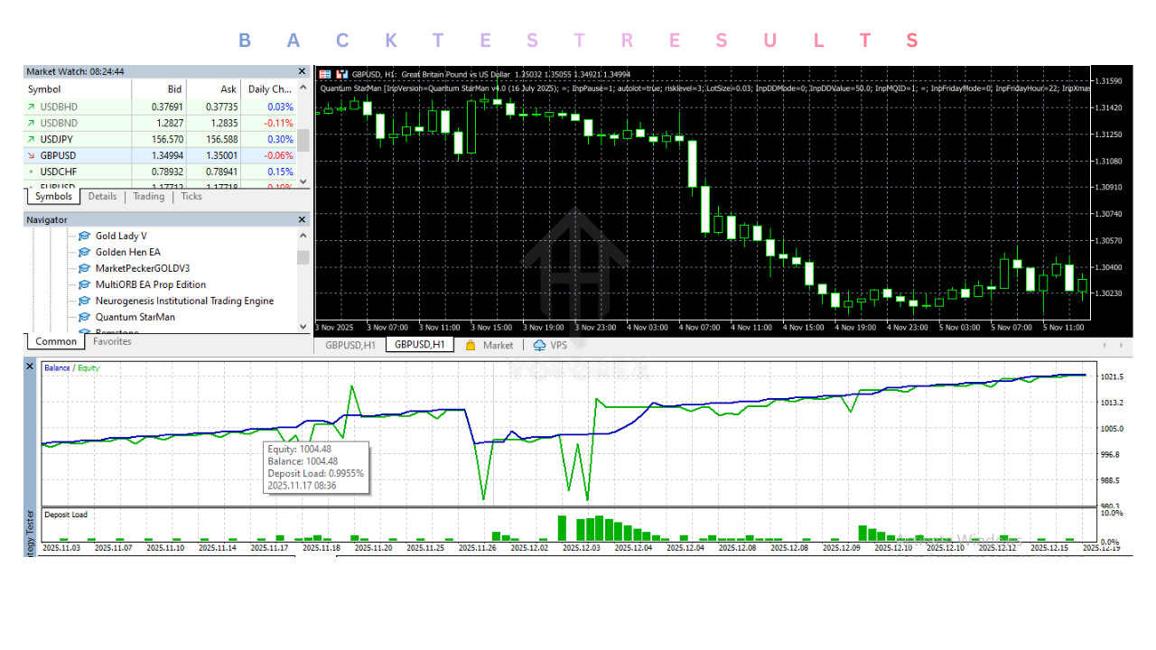
Task: Sort by the Daily Change column header
Action: [x=269, y=89]
